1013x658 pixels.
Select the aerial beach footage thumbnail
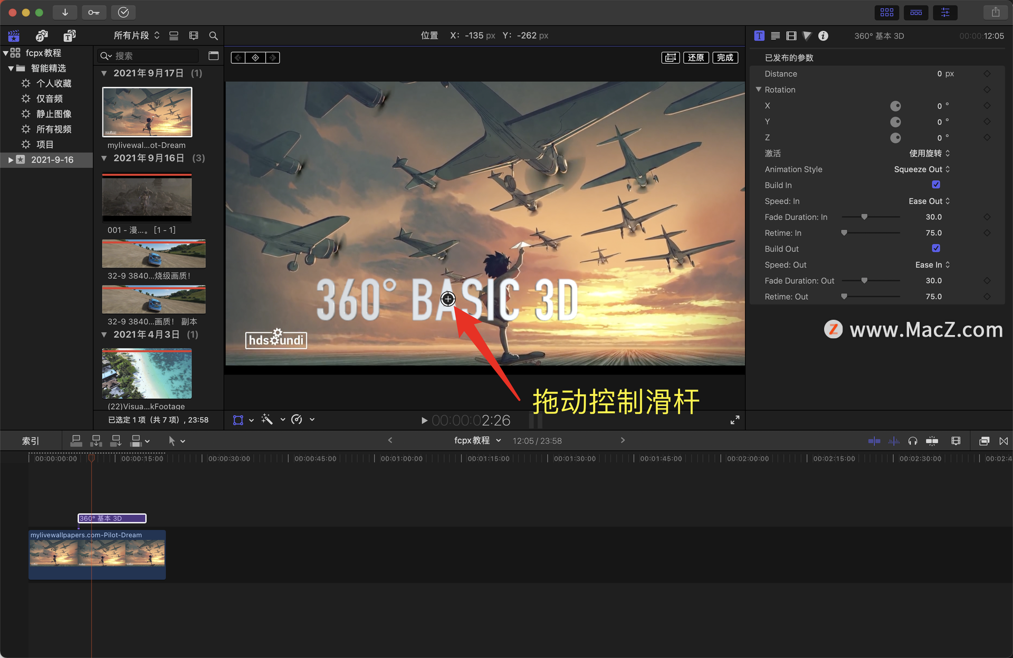147,374
